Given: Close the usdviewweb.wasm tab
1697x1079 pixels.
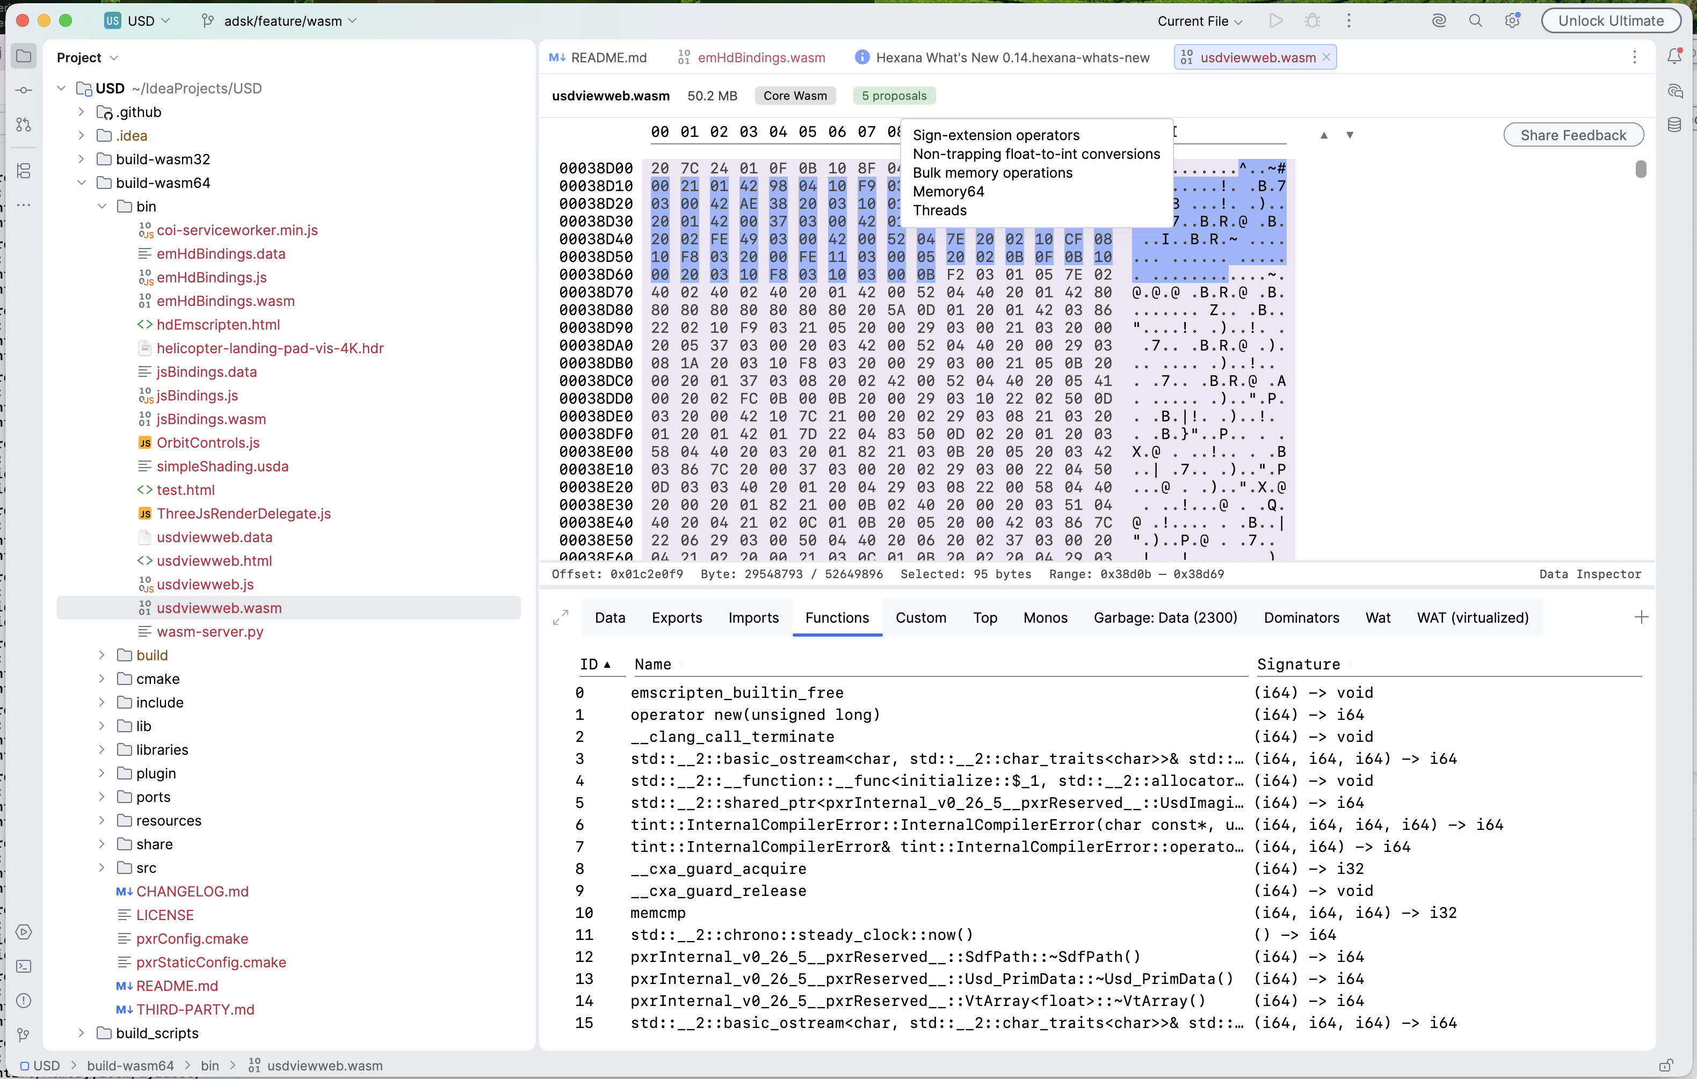Looking at the screenshot, I should (x=1326, y=57).
